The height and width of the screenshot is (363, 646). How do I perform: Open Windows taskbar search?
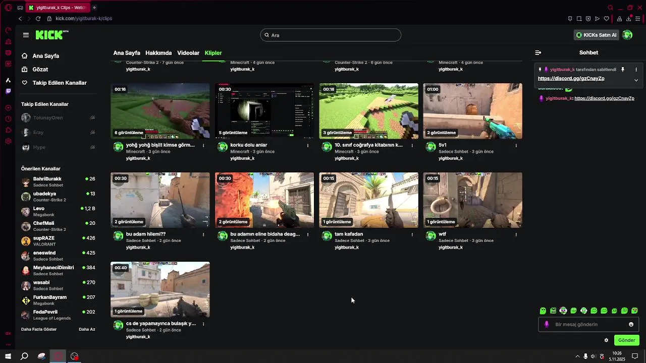pos(24,356)
